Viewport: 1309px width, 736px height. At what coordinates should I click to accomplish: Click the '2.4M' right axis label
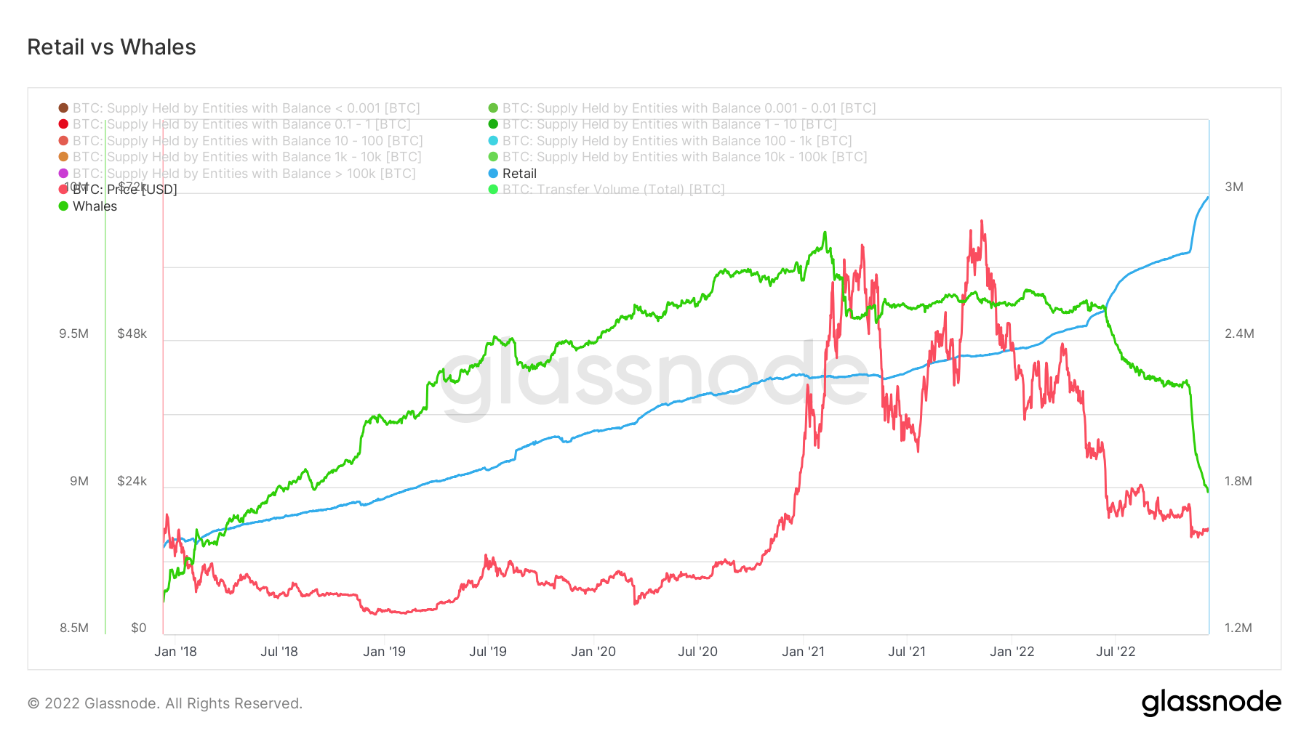(x=1238, y=334)
